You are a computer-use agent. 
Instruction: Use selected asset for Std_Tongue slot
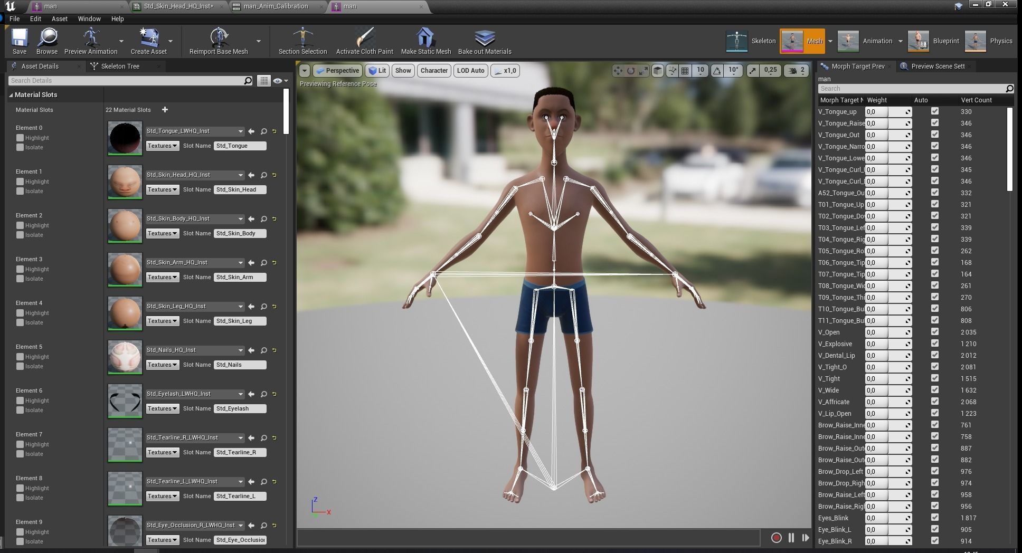coord(251,131)
